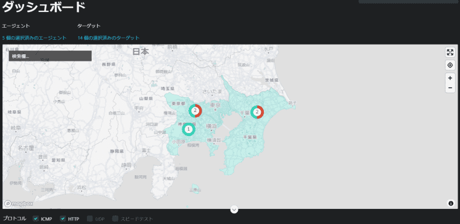Click the 横浜 city label on map
The width and height of the screenshot is (460, 224).
(x=211, y=126)
